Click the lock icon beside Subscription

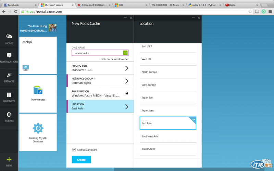(x=127, y=93)
